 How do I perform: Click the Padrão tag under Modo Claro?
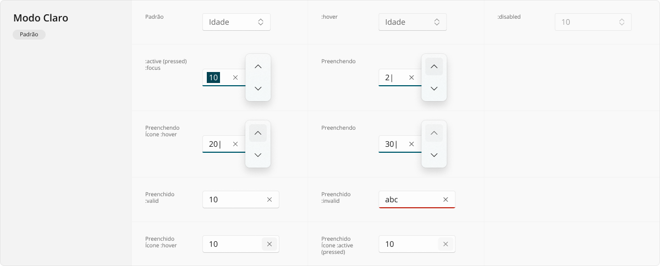tap(29, 34)
